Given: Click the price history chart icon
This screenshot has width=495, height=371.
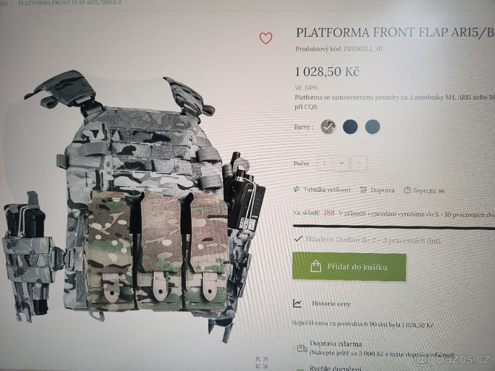Looking at the screenshot, I should point(297,303).
